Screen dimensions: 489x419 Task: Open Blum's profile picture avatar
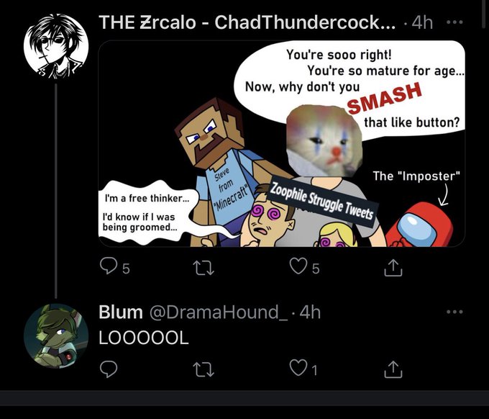pyautogui.click(x=56, y=336)
